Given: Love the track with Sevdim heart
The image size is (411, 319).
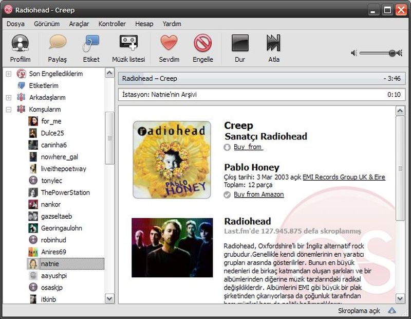Looking at the screenshot, I should coord(169,43).
